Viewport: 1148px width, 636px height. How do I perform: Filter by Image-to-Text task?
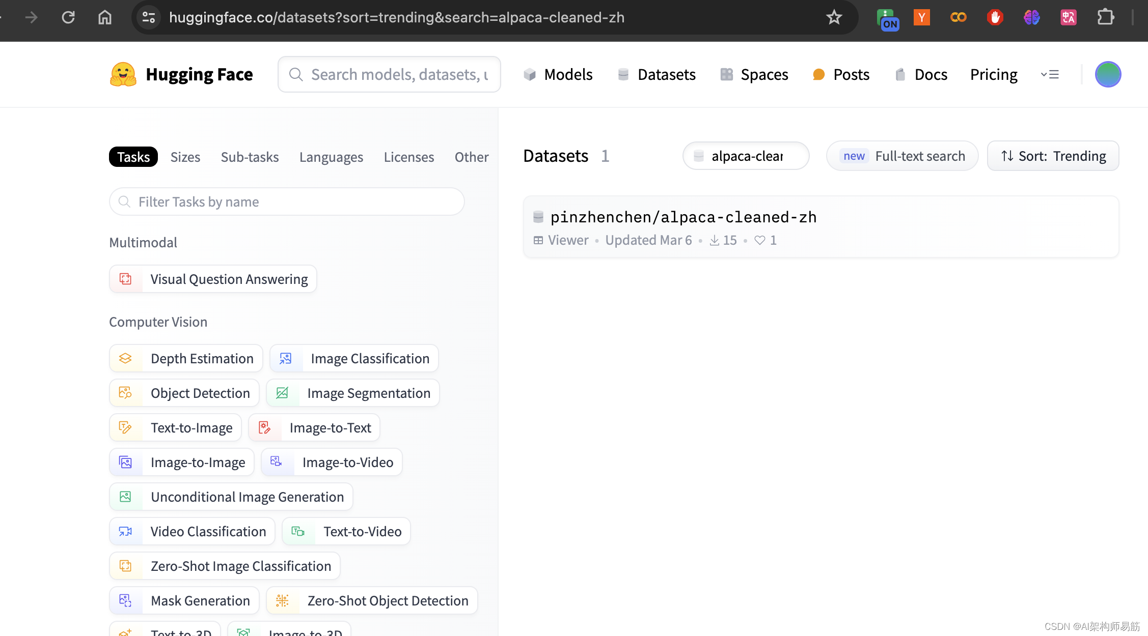pyautogui.click(x=314, y=427)
